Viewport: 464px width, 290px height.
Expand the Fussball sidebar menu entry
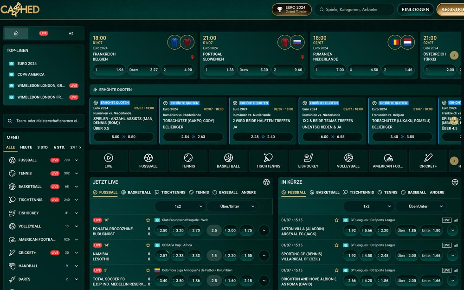point(77,161)
